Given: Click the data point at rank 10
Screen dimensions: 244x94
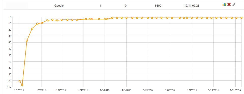Looking at the screenshot, I should [x=37, y=23].
